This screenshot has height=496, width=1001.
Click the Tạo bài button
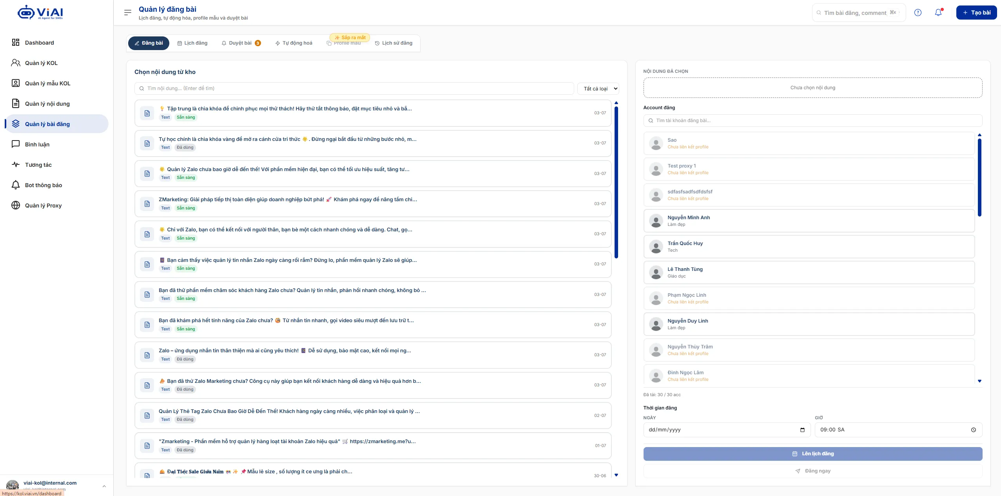point(976,13)
